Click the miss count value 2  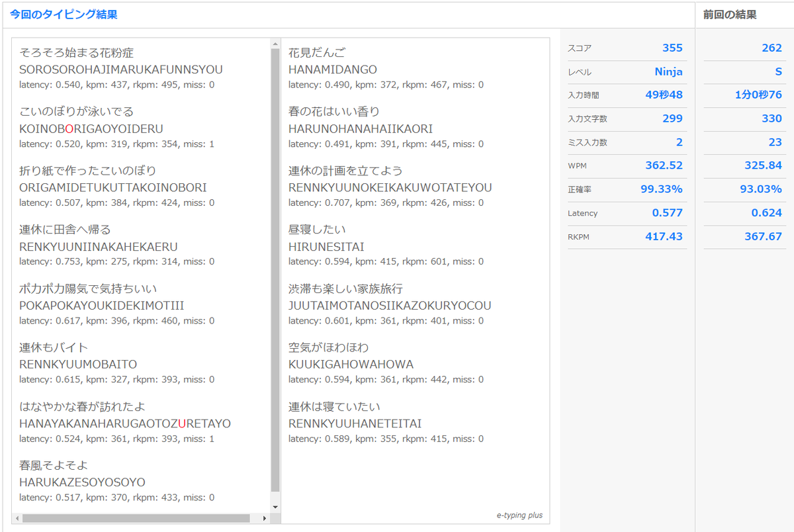click(x=680, y=142)
